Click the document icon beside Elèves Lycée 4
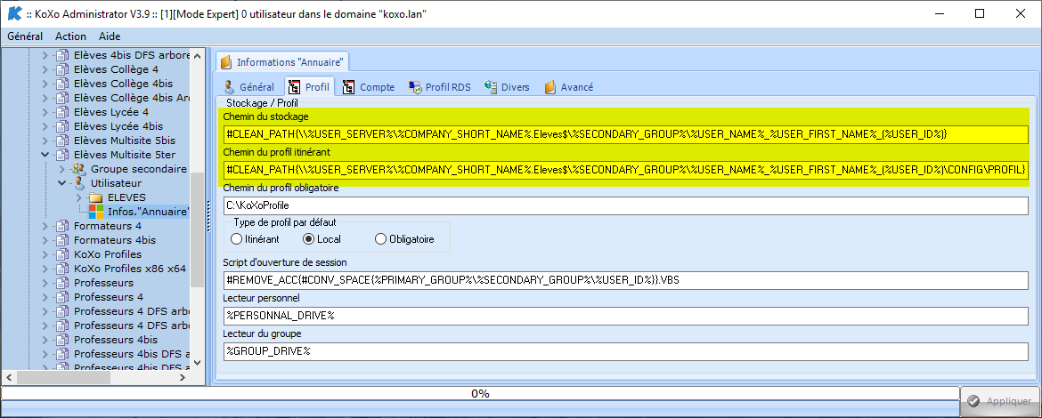The image size is (1042, 418). pos(62,111)
